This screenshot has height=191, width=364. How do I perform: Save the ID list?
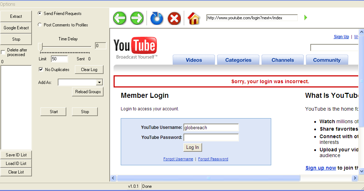point(16,155)
